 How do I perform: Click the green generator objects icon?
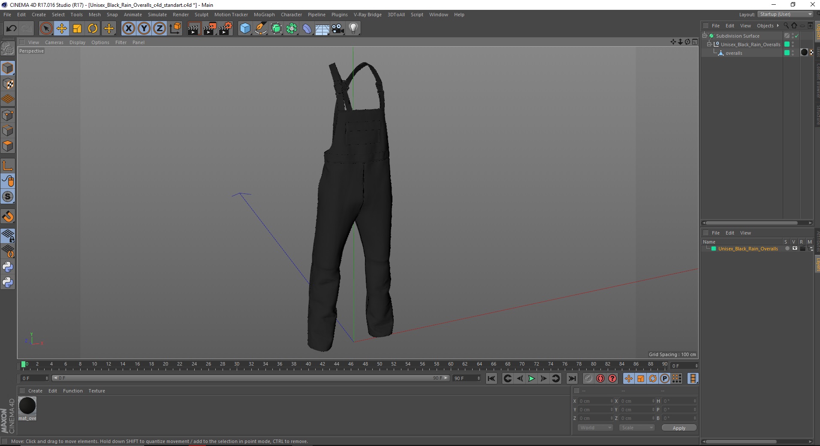[x=276, y=29]
